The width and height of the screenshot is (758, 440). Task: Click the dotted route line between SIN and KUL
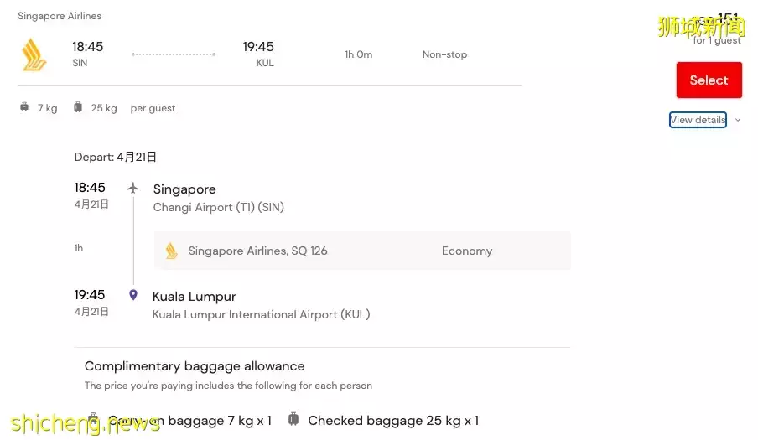point(174,54)
